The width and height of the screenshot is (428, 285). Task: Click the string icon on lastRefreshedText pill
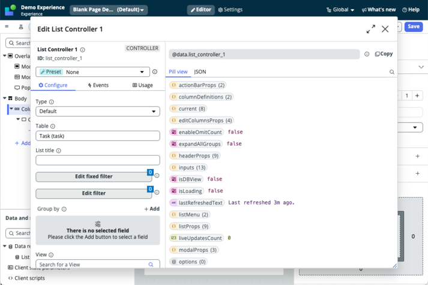coord(173,203)
